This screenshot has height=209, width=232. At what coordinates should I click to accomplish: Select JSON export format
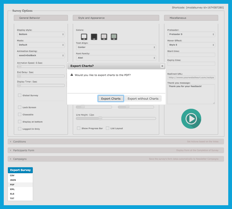(20, 180)
